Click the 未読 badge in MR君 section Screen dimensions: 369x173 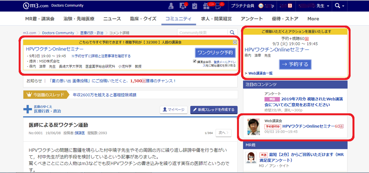pos(264,155)
